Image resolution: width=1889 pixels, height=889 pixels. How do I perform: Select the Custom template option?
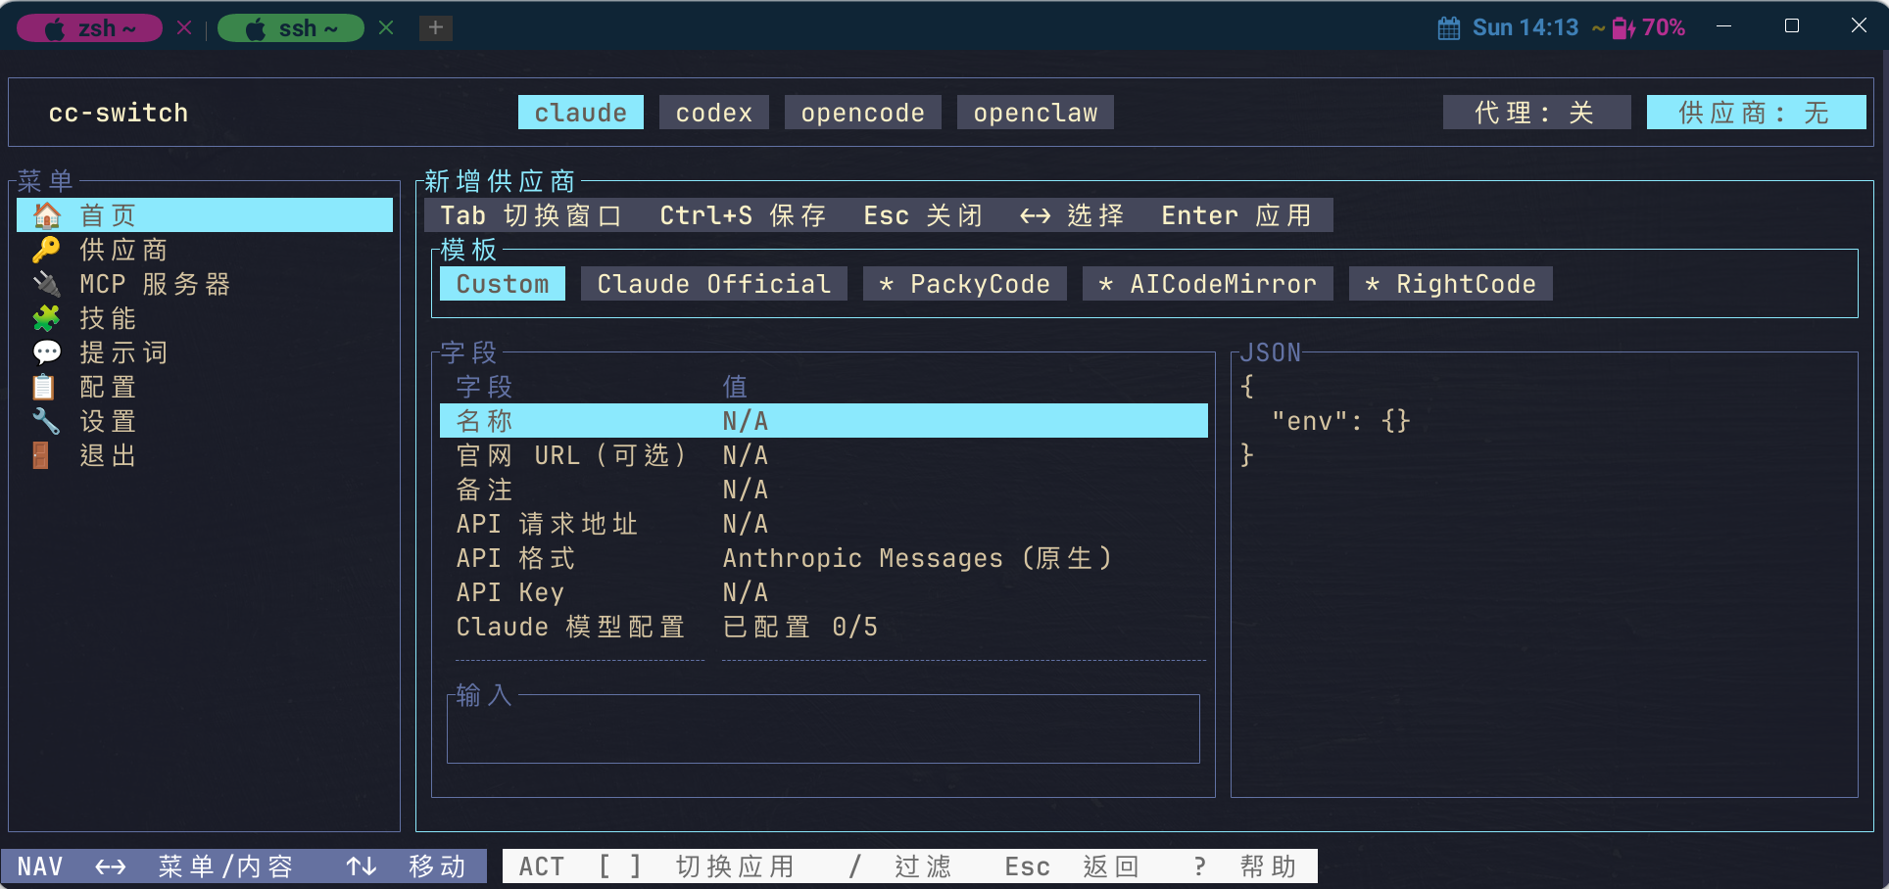click(x=502, y=283)
